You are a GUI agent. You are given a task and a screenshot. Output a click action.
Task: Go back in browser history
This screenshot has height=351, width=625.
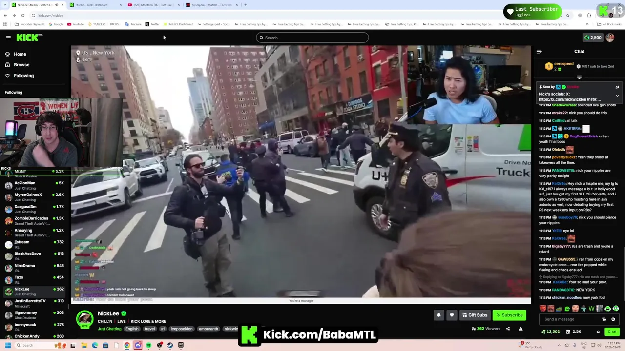[5, 15]
